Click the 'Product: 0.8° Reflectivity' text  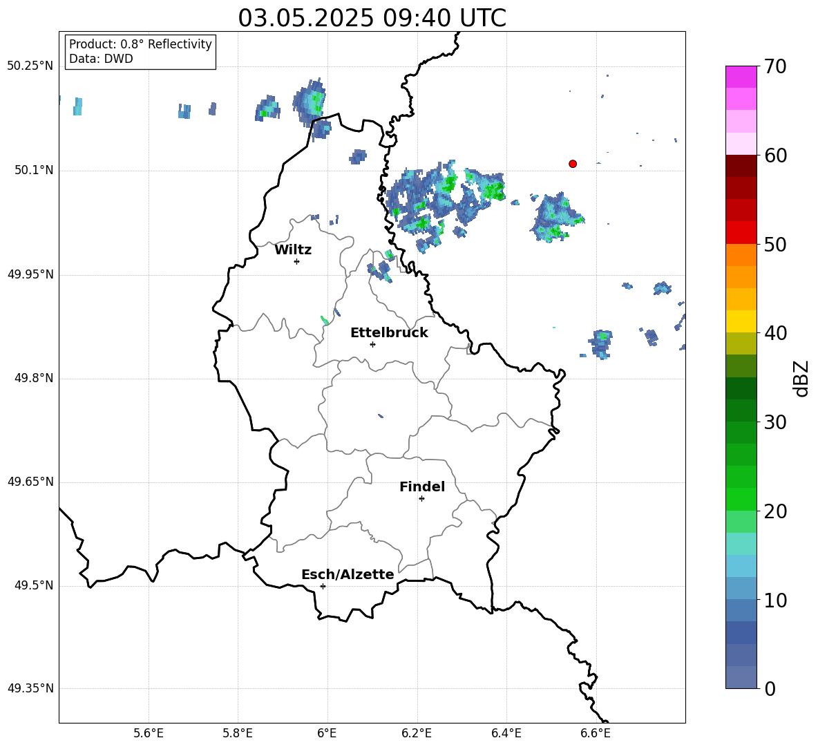coord(140,44)
